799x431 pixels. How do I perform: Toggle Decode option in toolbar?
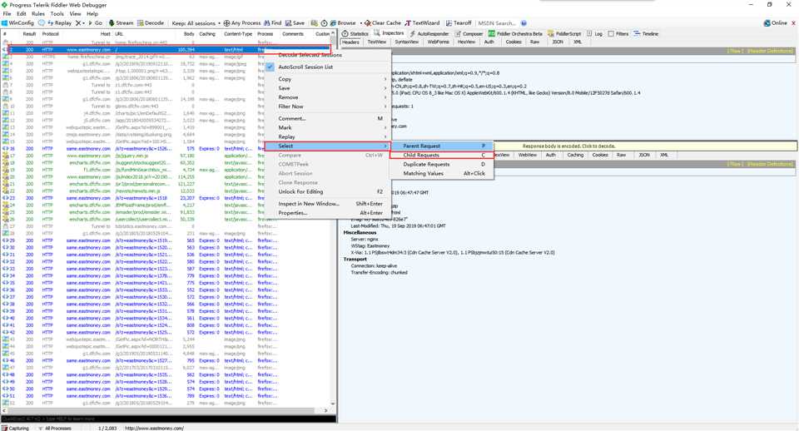pos(151,23)
